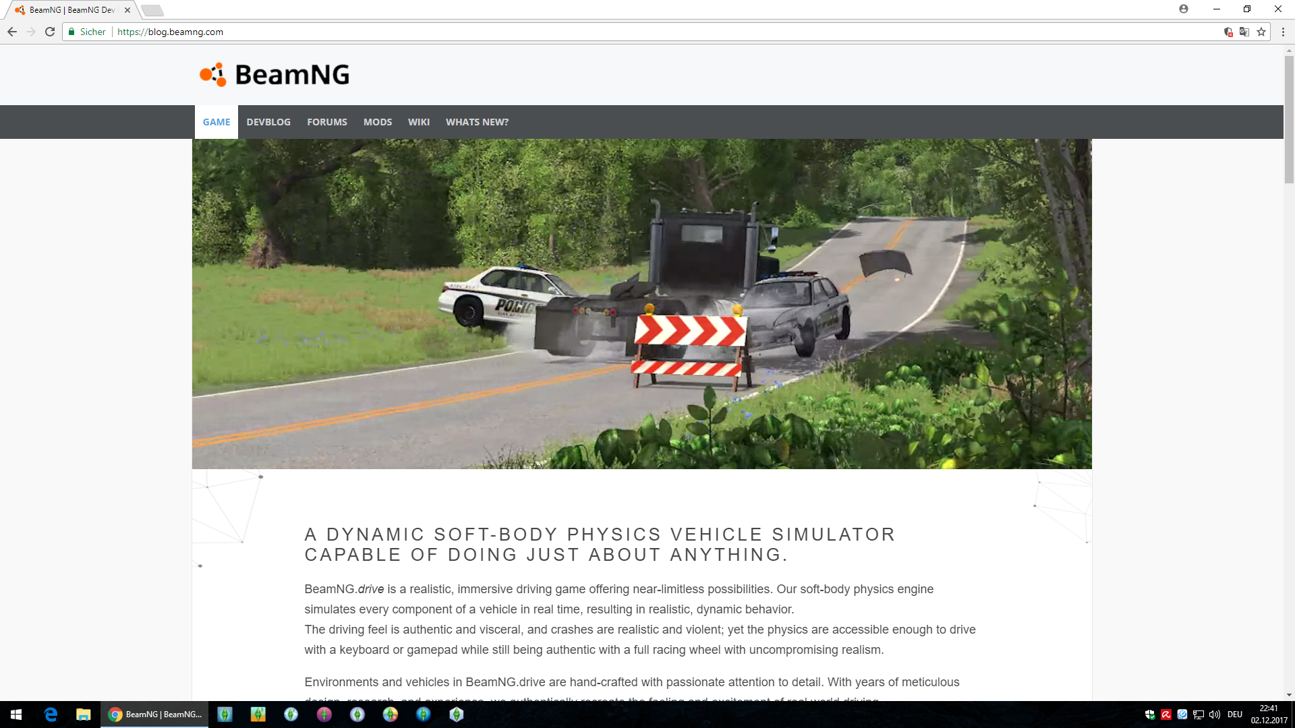Click the volume speaker tray icon
The width and height of the screenshot is (1295, 728).
1215,715
